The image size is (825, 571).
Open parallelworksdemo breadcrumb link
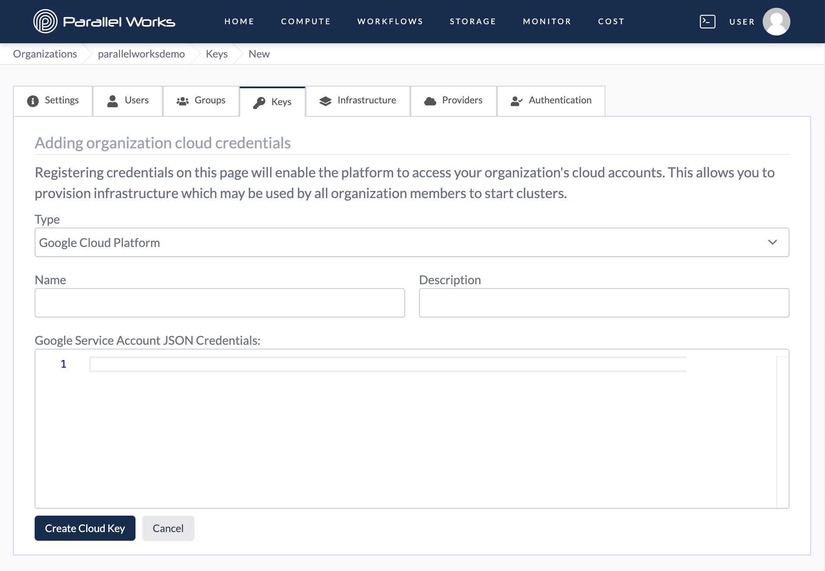[141, 54]
